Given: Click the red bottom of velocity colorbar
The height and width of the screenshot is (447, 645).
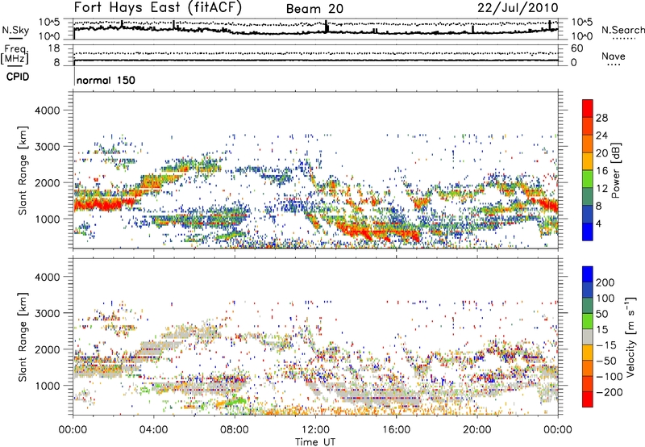Looking at the screenshot, I should pos(588,399).
